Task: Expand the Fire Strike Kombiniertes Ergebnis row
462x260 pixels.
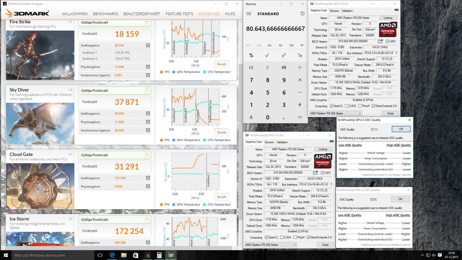Action: (148, 75)
